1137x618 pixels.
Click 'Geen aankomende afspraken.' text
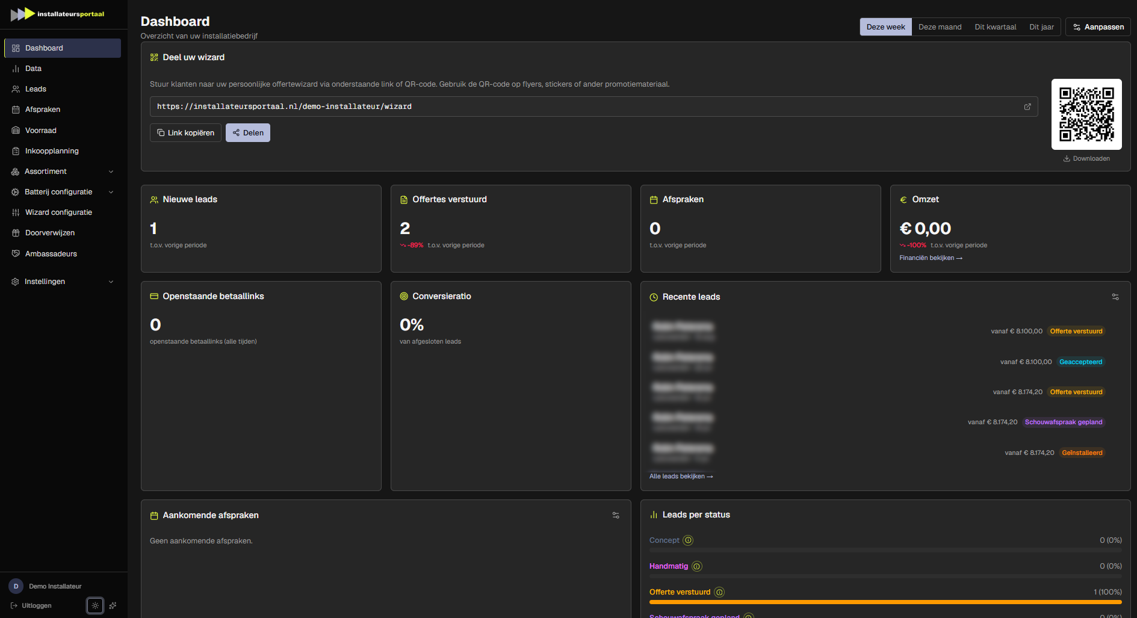pyautogui.click(x=201, y=541)
